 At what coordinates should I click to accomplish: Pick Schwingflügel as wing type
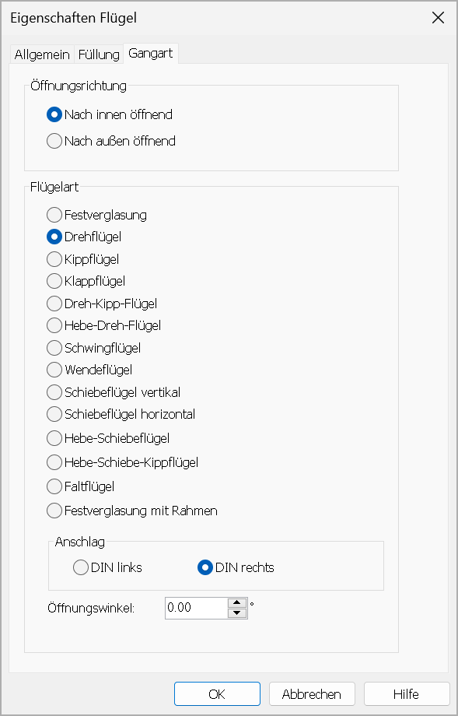pos(94,348)
